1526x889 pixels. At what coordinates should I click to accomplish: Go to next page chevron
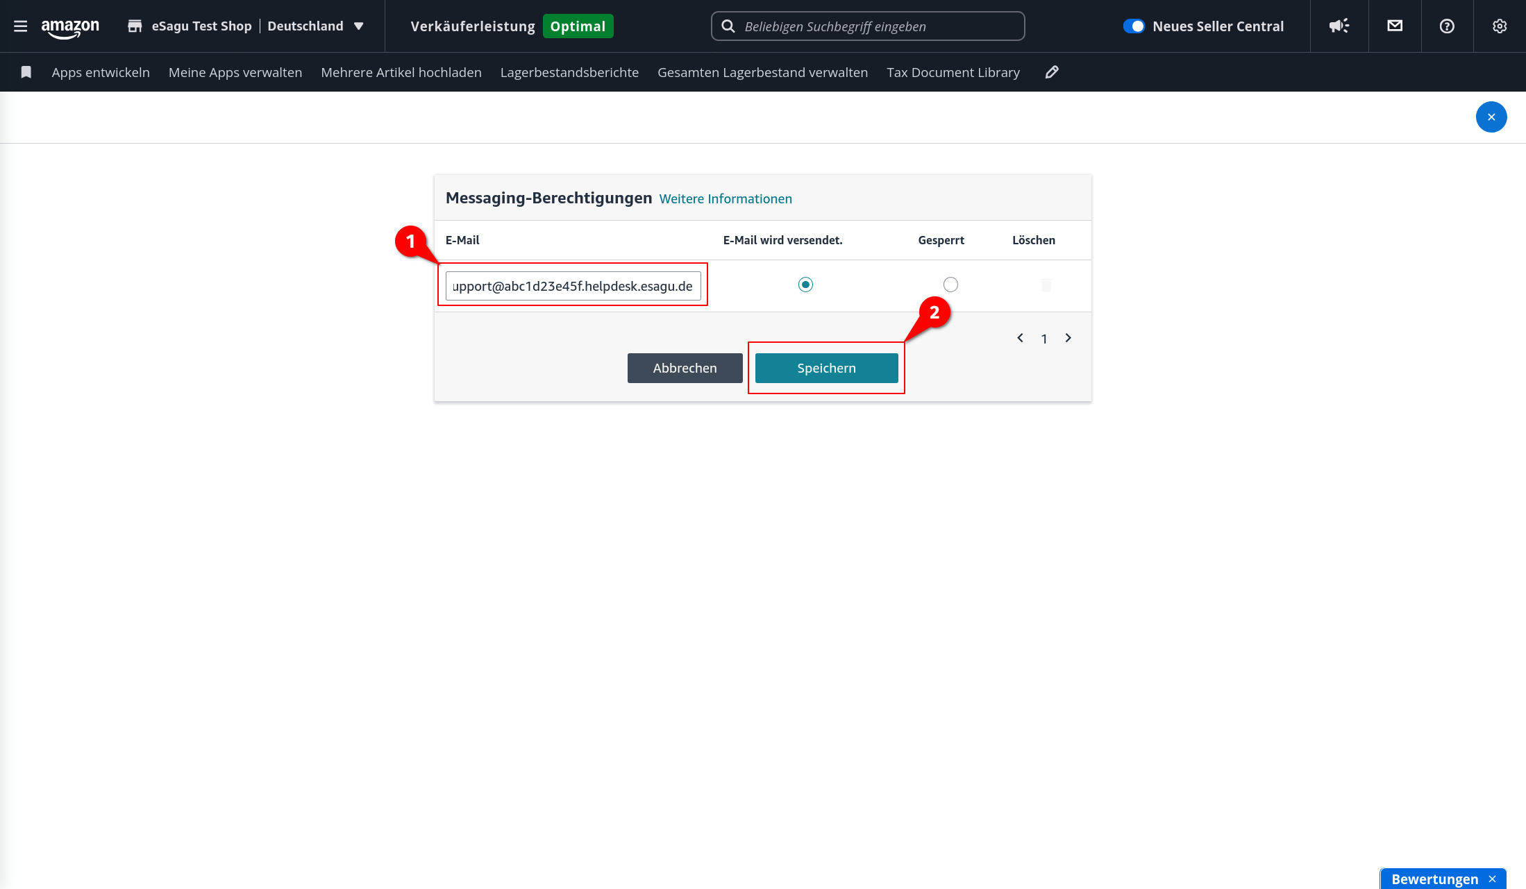(x=1068, y=338)
